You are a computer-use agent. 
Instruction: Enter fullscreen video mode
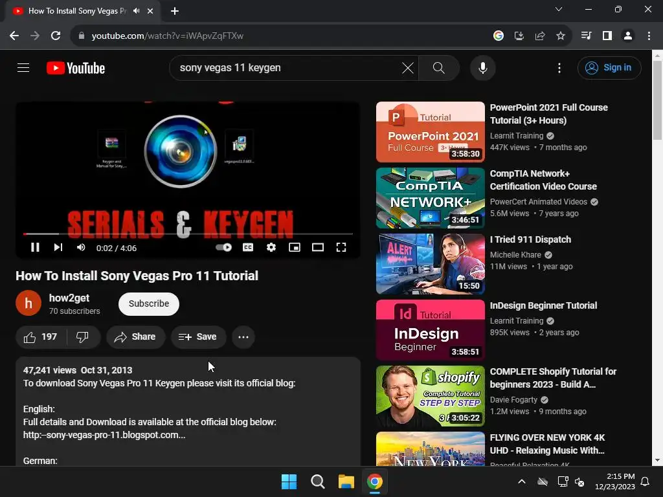click(x=341, y=247)
